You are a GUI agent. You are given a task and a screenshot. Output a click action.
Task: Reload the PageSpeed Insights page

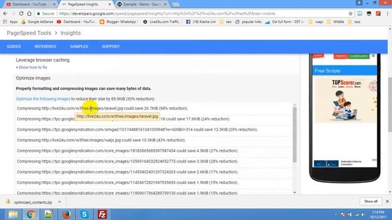pyautogui.click(x=21, y=13)
